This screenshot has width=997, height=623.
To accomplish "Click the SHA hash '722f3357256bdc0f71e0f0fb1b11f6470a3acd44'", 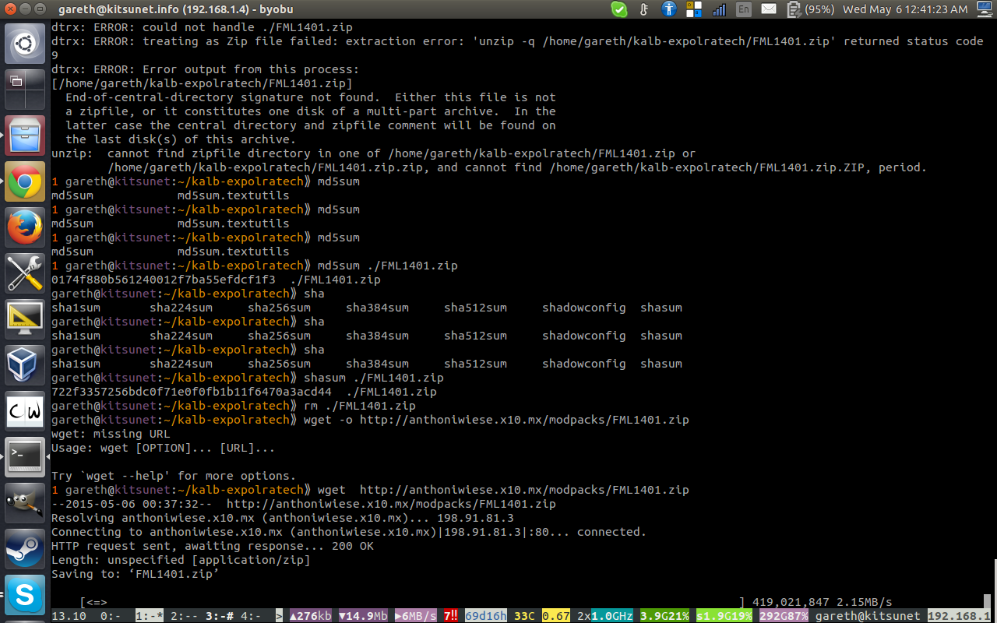I will pyautogui.click(x=192, y=392).
